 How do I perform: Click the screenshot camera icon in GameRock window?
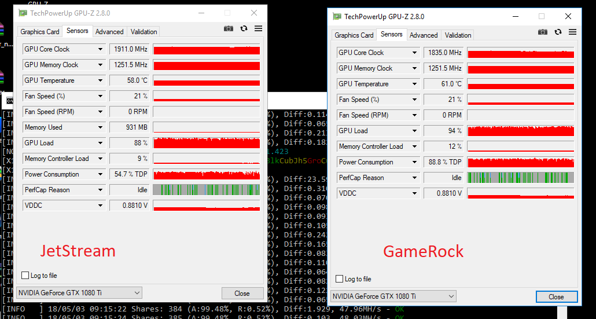pyautogui.click(x=543, y=32)
